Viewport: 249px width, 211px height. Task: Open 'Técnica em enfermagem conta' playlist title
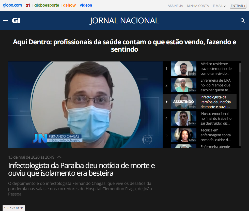pyautogui.click(x=216, y=135)
